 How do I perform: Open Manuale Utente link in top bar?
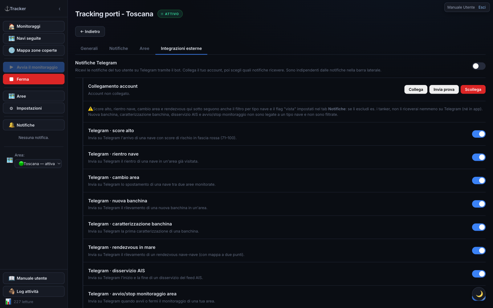461,7
